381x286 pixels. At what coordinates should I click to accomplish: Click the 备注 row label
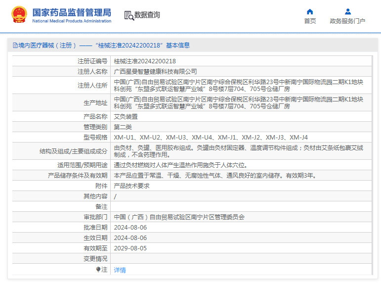(101, 207)
